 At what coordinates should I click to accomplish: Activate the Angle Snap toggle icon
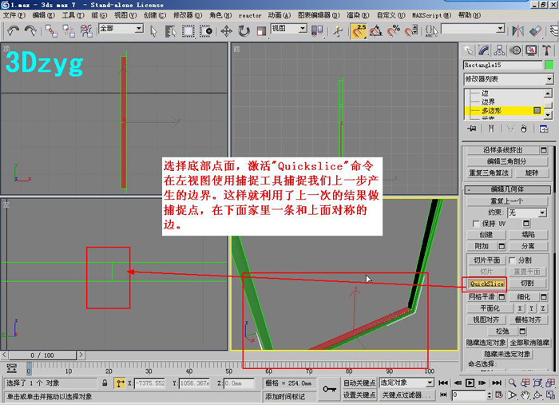[x=376, y=31]
